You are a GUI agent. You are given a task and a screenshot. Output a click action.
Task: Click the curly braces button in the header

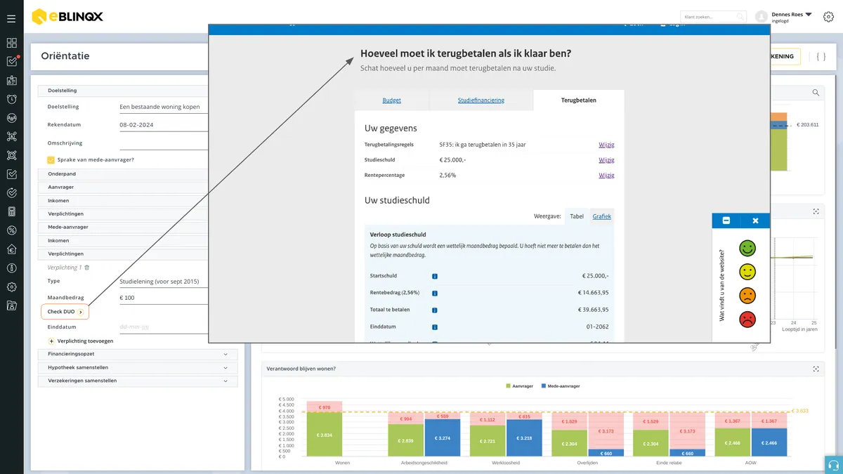tap(821, 56)
